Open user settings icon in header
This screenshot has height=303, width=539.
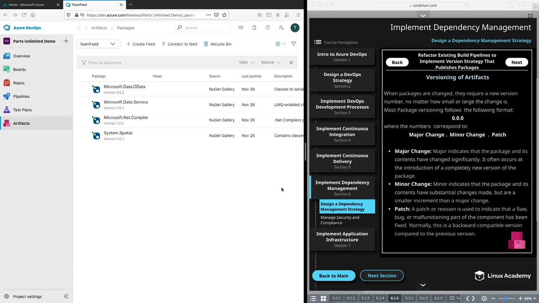[x=281, y=28]
